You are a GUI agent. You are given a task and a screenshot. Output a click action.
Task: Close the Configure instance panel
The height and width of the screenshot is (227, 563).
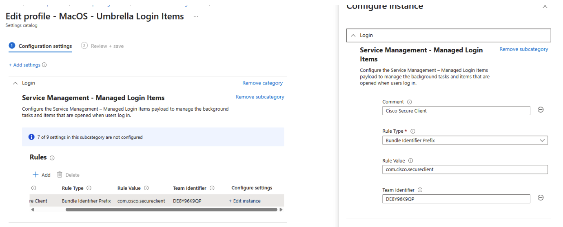[x=545, y=6]
